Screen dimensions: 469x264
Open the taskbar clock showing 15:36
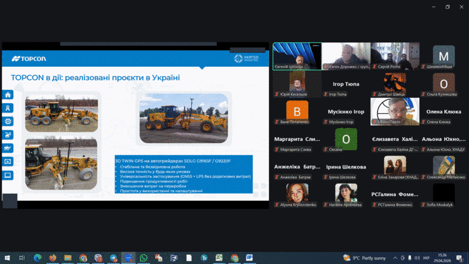(x=444, y=258)
